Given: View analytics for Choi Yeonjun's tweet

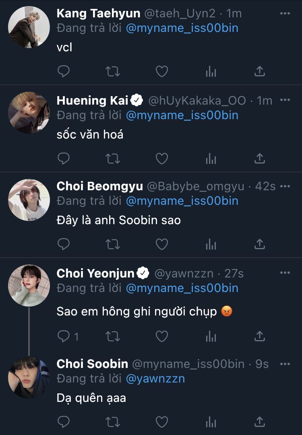Looking at the screenshot, I should (x=211, y=336).
